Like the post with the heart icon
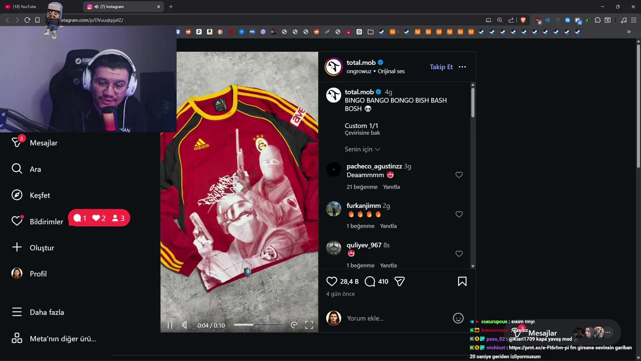The width and height of the screenshot is (641, 361). 332,281
